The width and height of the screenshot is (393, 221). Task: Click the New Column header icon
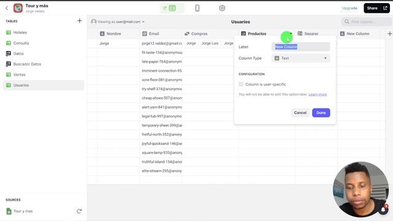tap(343, 34)
